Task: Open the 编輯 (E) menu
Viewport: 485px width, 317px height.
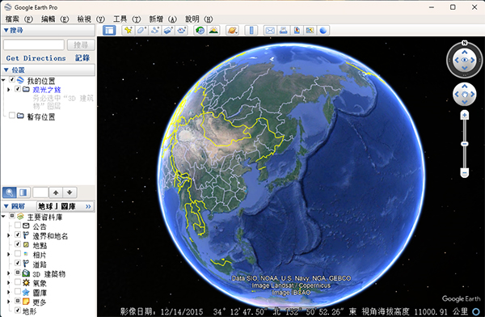Action: click(x=55, y=19)
